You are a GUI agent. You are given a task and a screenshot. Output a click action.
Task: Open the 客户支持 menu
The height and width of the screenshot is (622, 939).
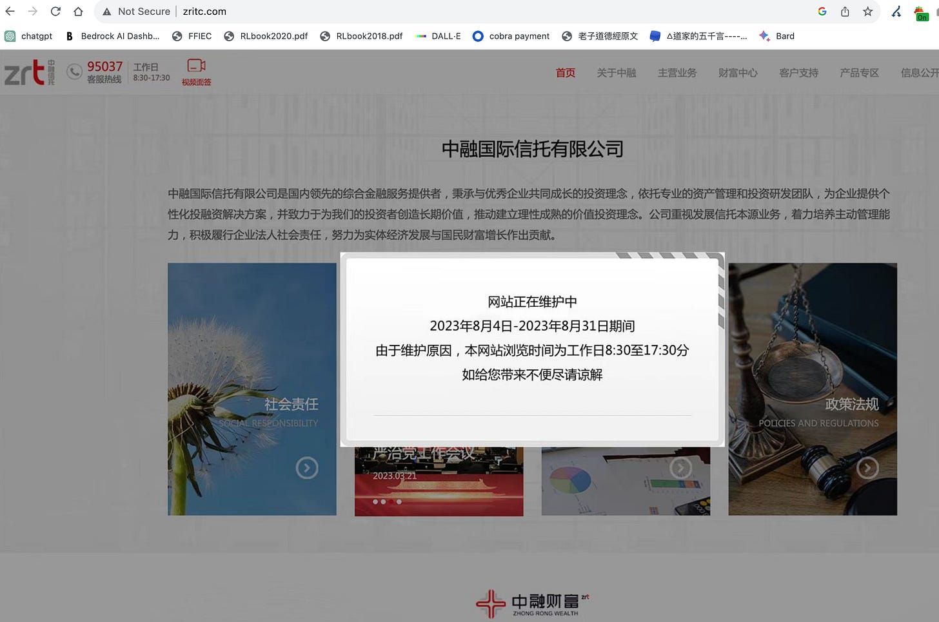click(798, 73)
